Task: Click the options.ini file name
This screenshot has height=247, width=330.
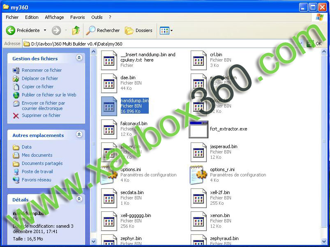Action: click(131, 169)
